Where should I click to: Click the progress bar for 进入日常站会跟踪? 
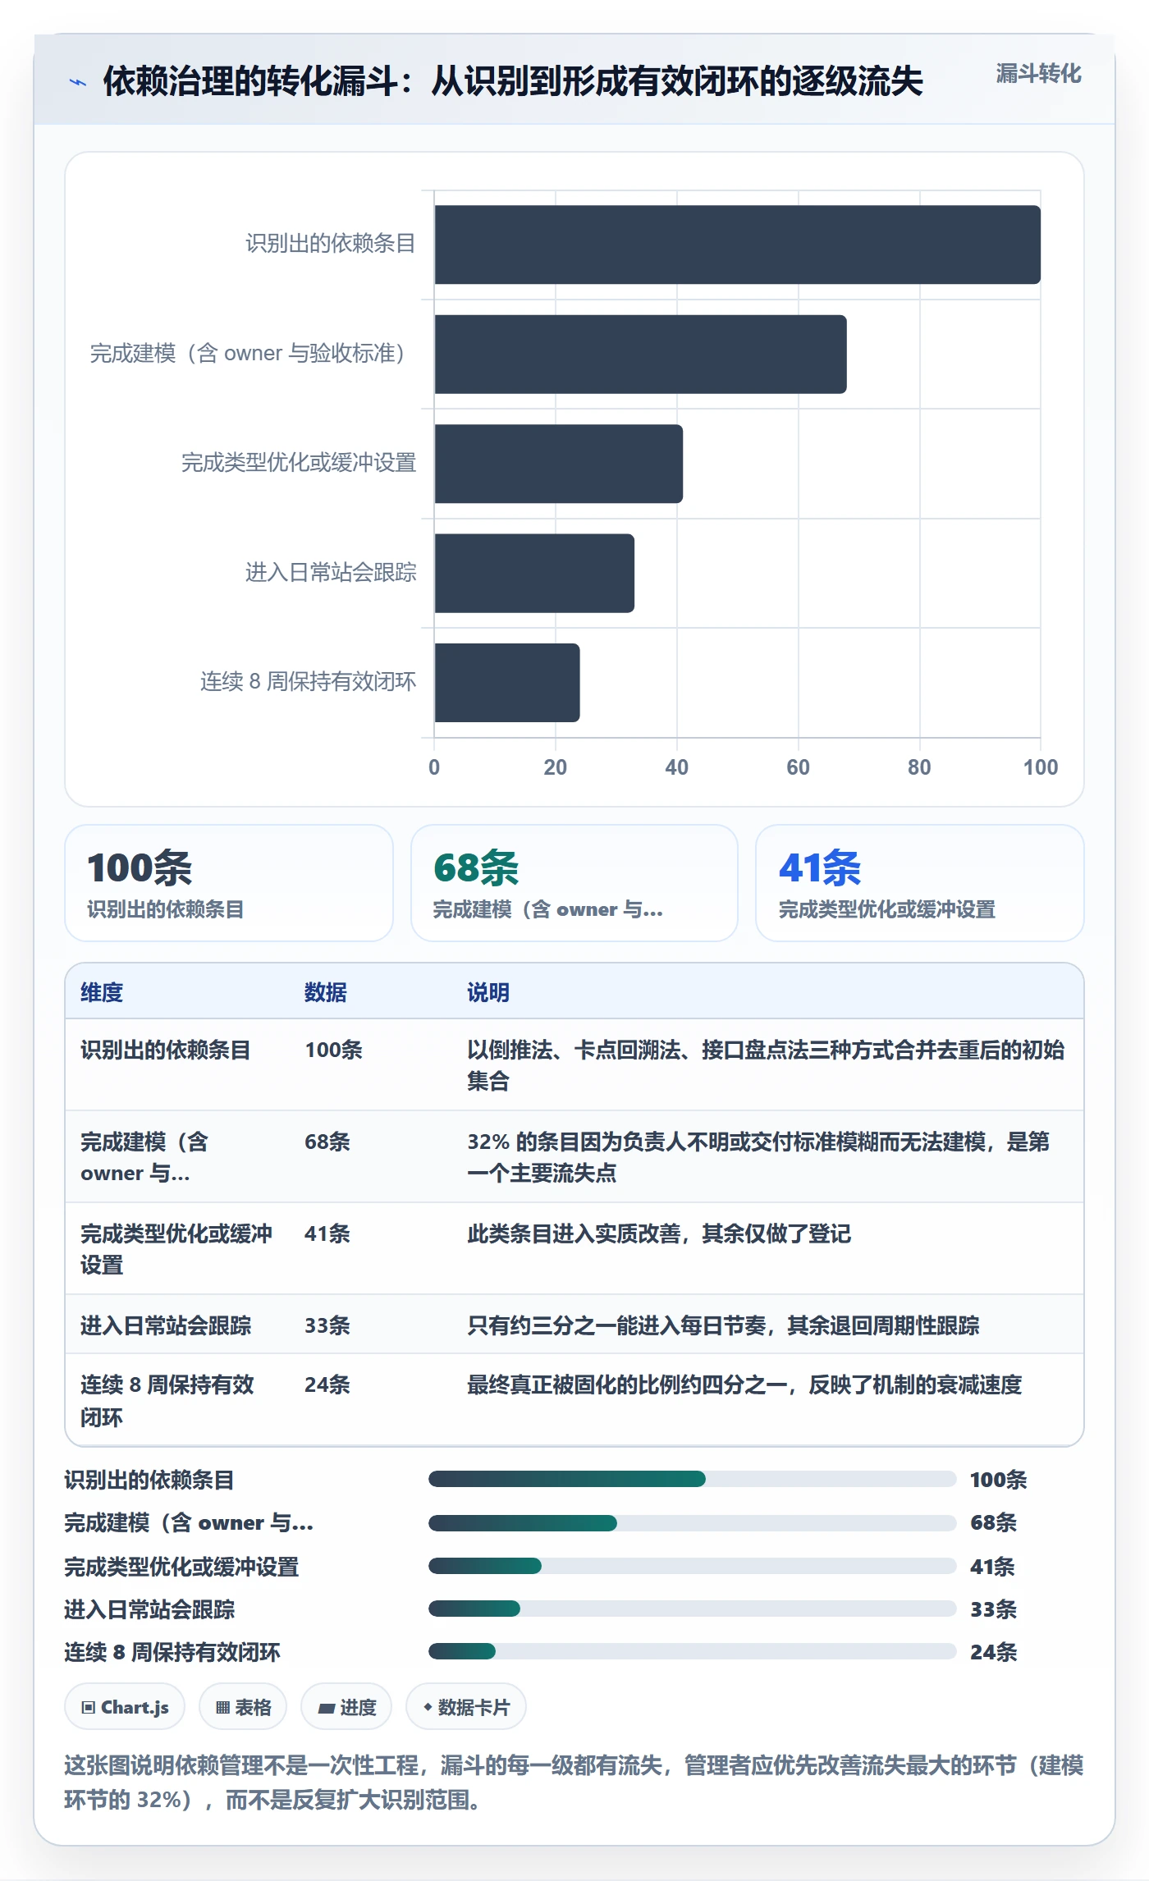(692, 1609)
